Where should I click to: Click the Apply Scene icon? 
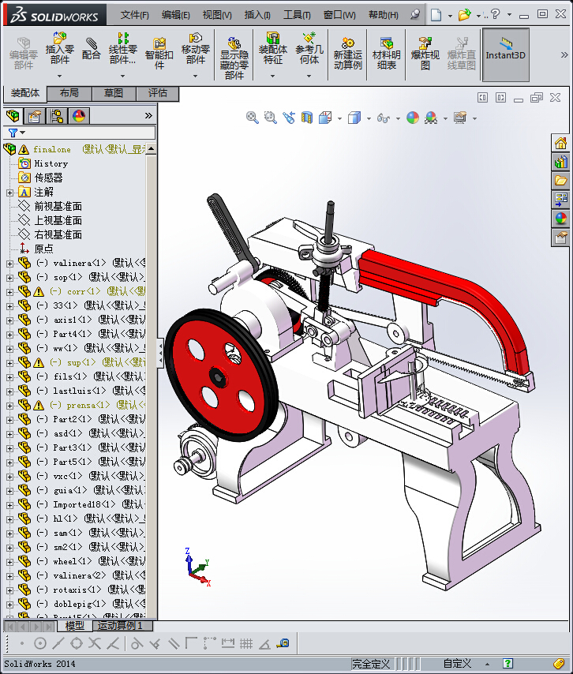(431, 118)
